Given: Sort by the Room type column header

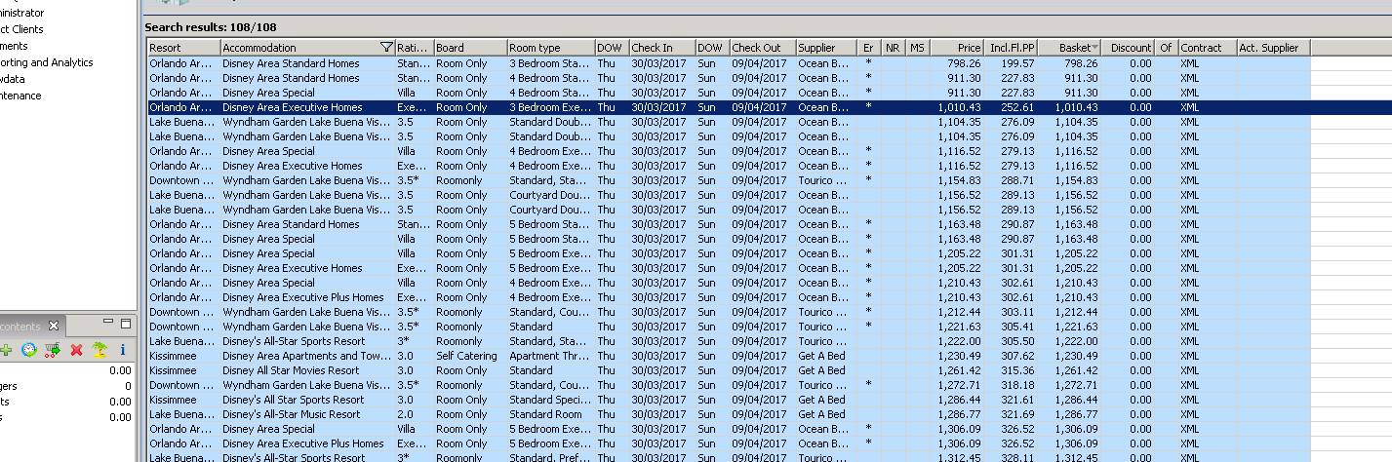Looking at the screenshot, I should point(550,48).
